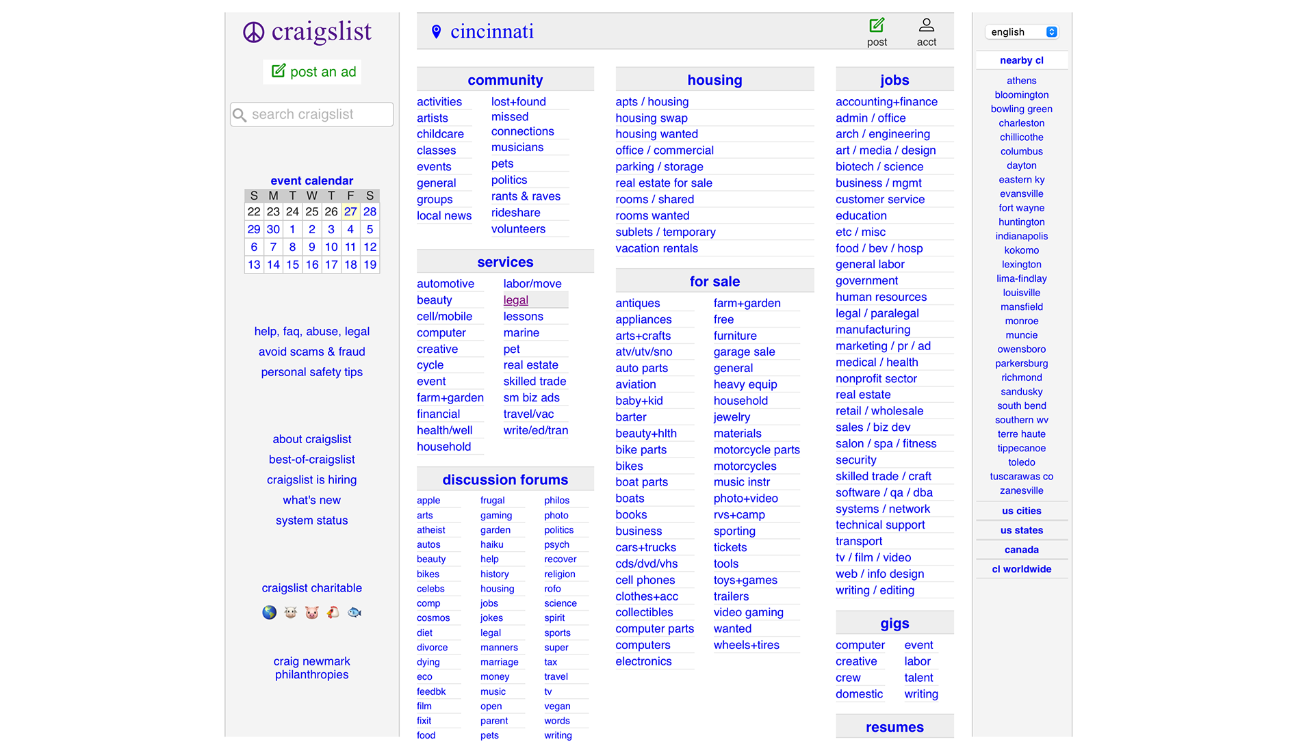Screen dimensions: 1314x742
Task: Open personal safety tips link
Action: 312,372
